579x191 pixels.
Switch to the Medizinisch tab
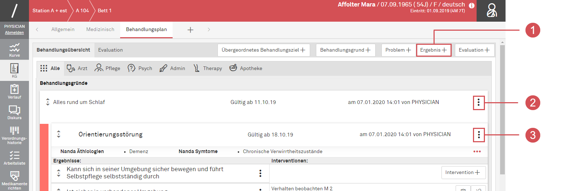pos(100,30)
